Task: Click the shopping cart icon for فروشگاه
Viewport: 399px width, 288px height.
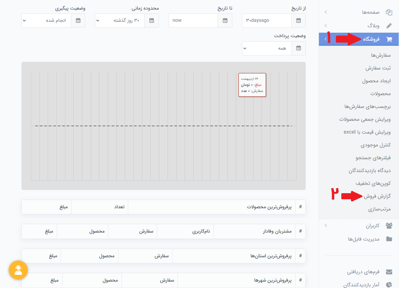Action: [389, 39]
